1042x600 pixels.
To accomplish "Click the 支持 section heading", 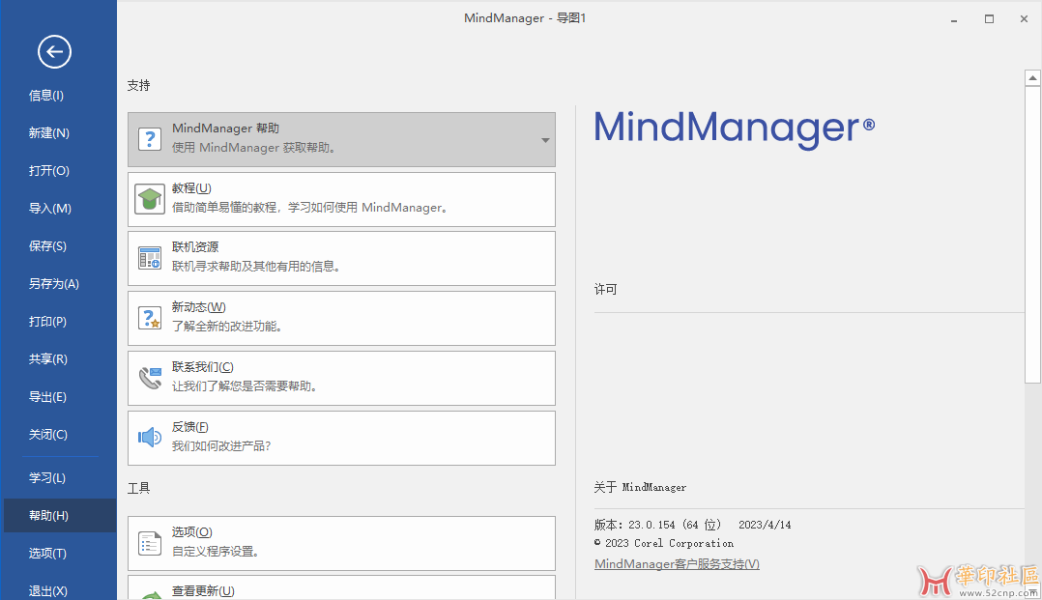I will [139, 85].
